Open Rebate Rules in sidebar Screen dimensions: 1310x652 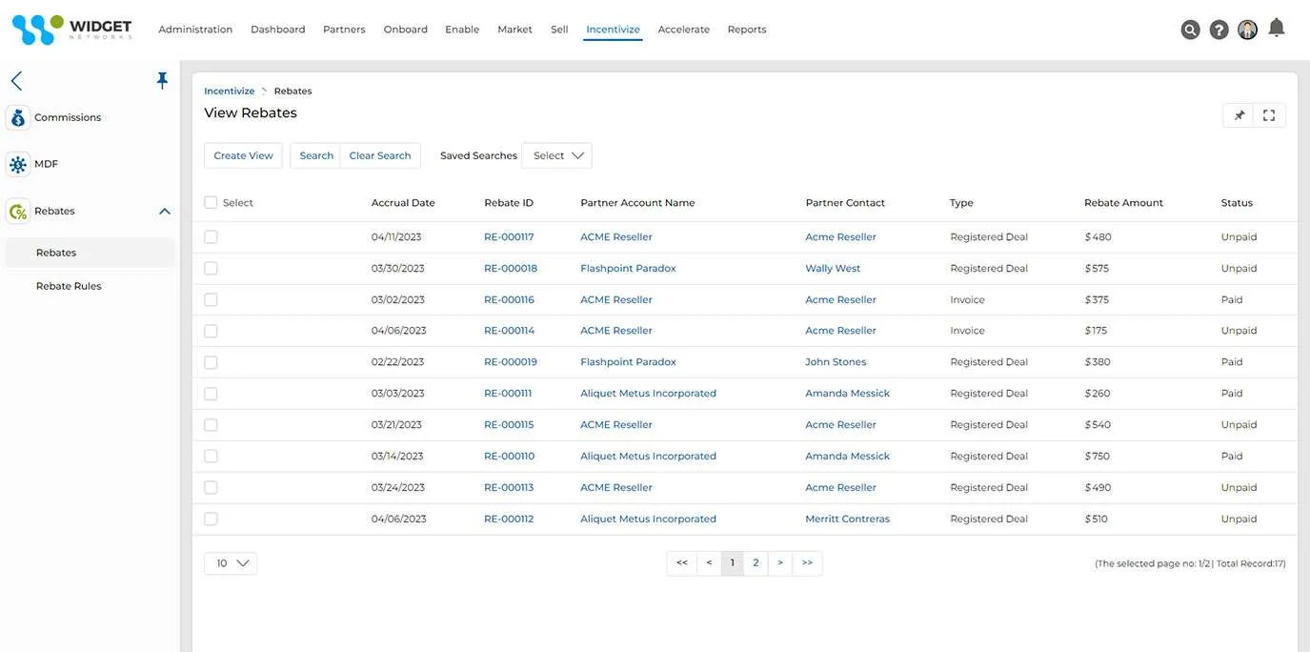coord(69,286)
